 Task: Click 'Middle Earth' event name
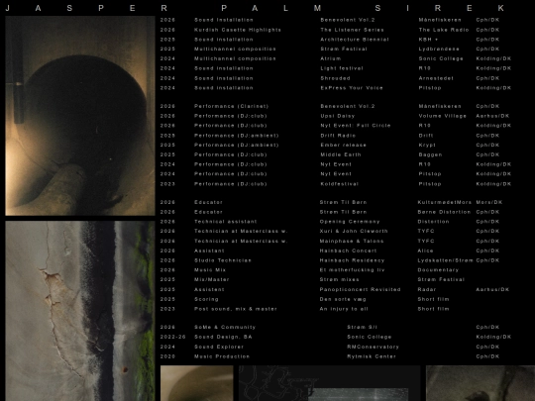(341, 154)
